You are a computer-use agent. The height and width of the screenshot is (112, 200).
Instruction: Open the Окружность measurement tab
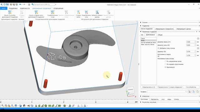(155, 99)
